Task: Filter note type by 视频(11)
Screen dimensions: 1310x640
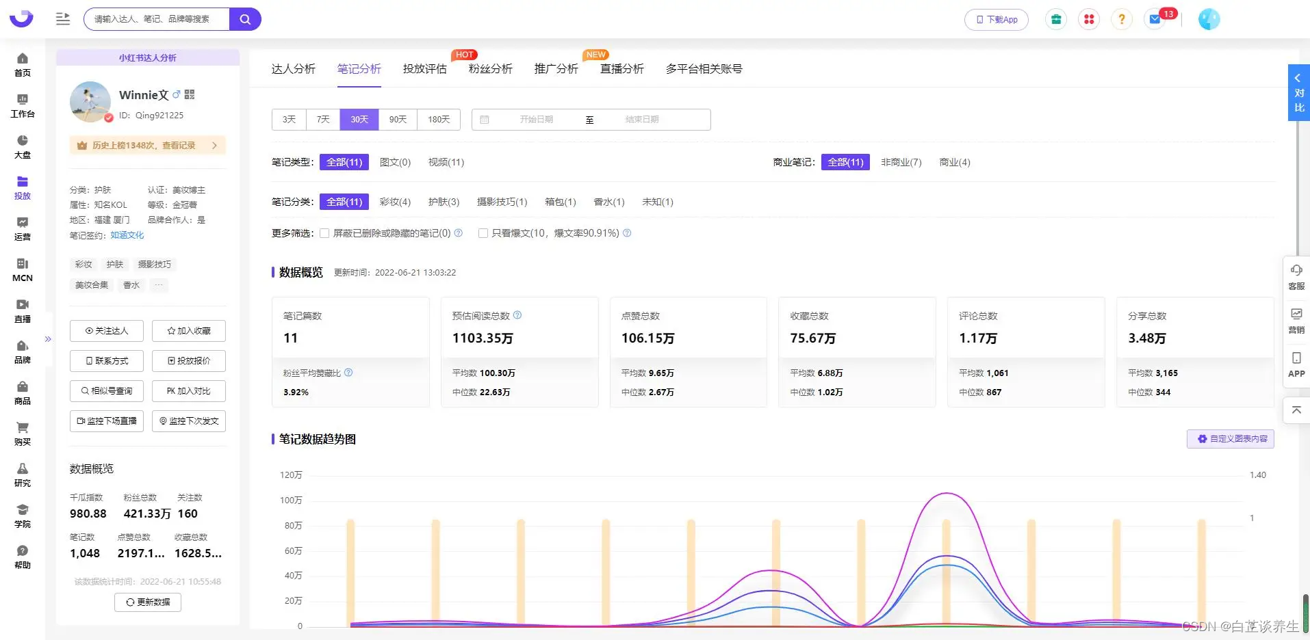Action: (x=446, y=162)
